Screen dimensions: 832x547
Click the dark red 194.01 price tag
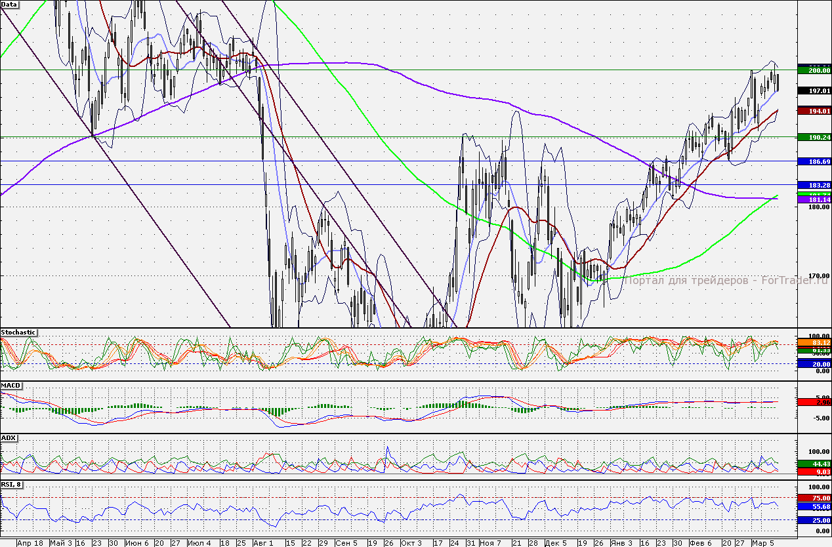[814, 111]
